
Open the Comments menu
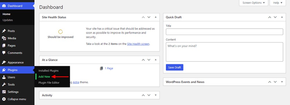tap(17, 53)
